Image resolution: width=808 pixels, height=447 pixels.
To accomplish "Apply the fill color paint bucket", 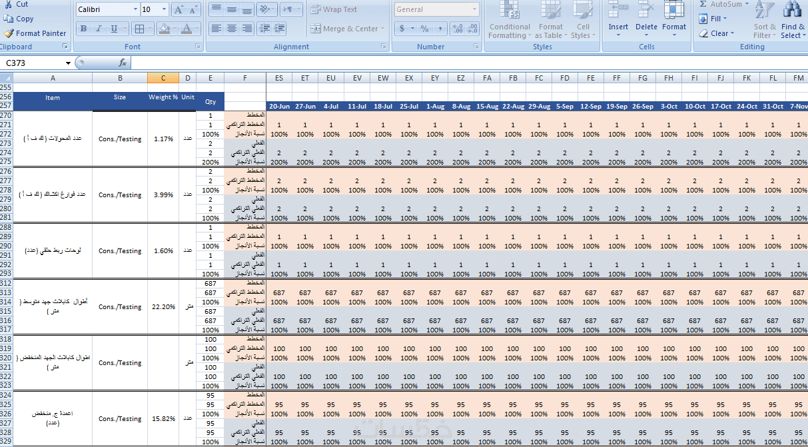I will click(164, 29).
